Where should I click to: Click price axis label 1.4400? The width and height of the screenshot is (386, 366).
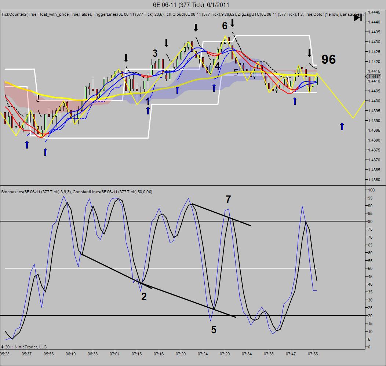coord(374,101)
